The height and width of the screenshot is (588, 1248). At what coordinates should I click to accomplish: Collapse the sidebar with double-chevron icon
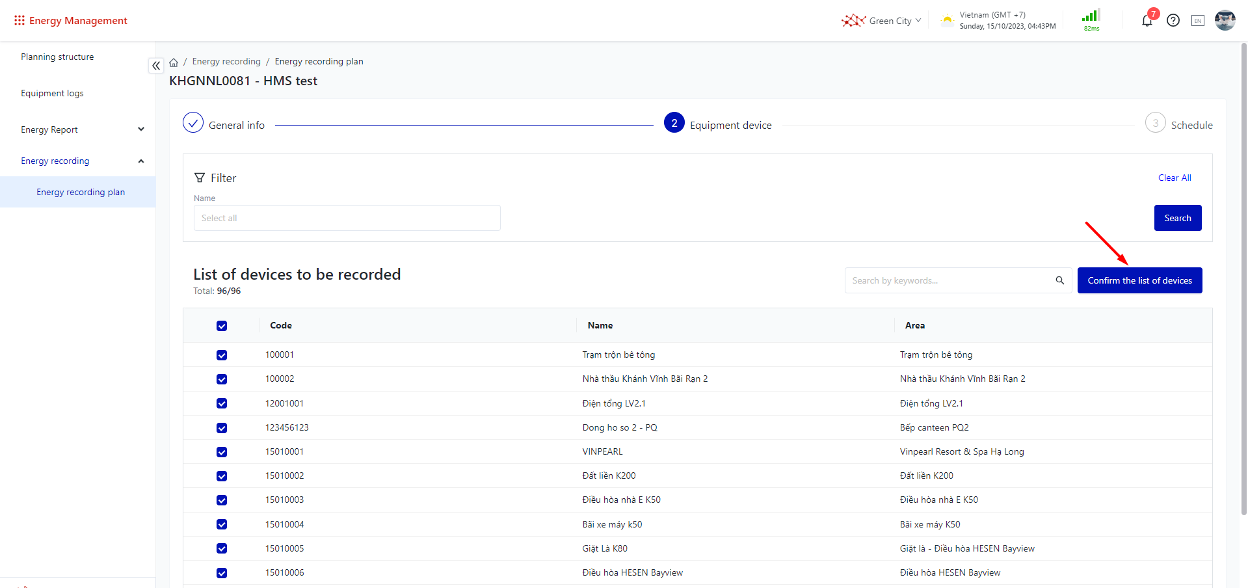156,66
